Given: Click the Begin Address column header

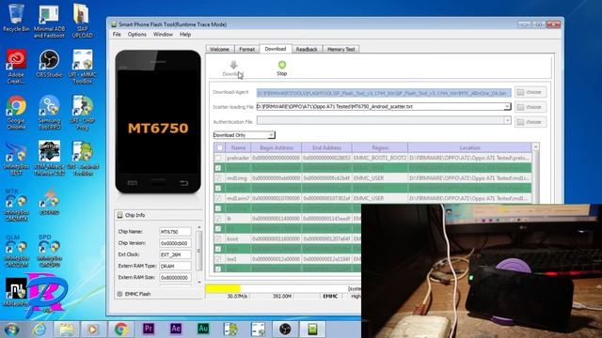Looking at the screenshot, I should coord(276,147).
